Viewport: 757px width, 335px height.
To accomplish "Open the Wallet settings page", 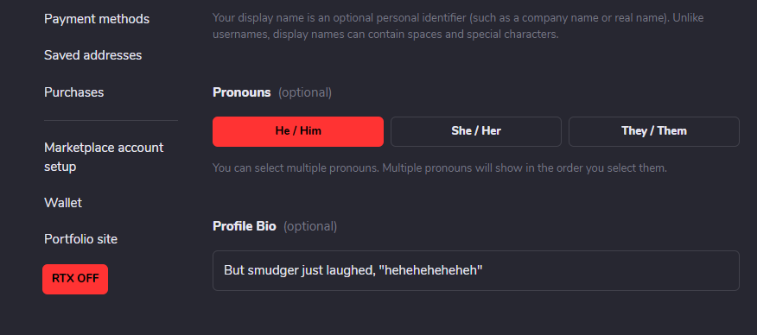I will [x=63, y=203].
